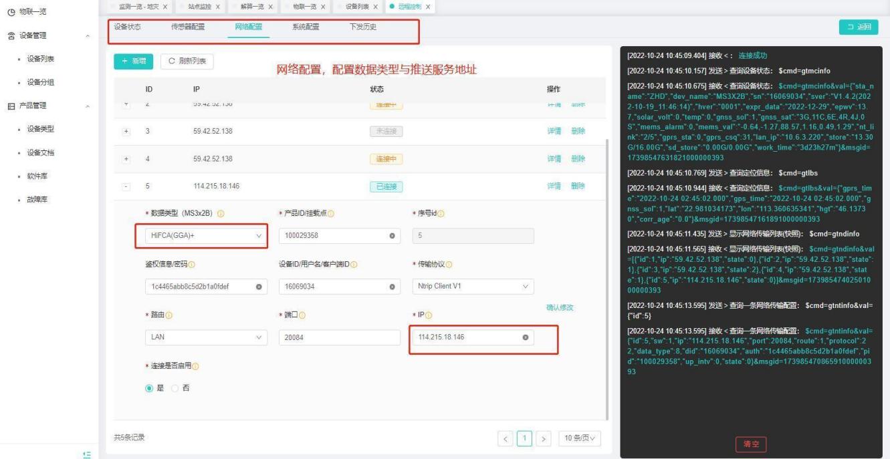Collapse row 5 with the minus toggle
Viewport: 890px width, 459px height.
point(126,186)
